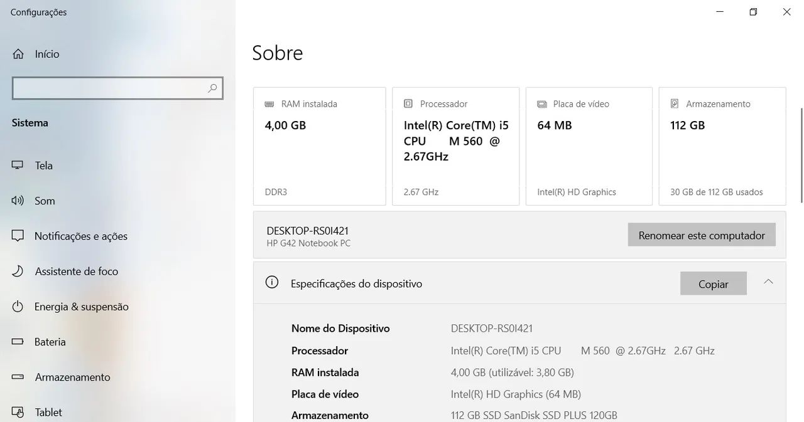Click the Sistema section heading
The width and height of the screenshot is (804, 422).
tap(30, 123)
